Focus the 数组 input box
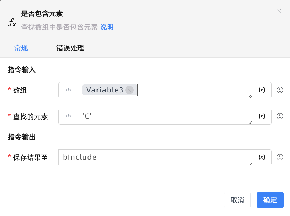290x216 pixels. tap(193, 90)
